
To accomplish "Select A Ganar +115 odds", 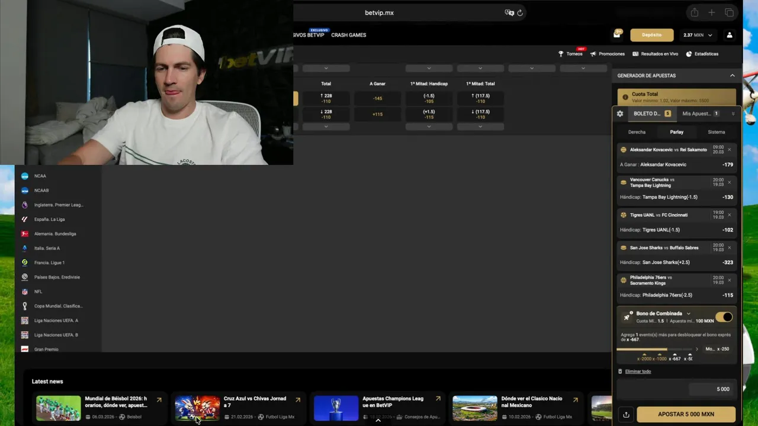I will (x=377, y=114).
